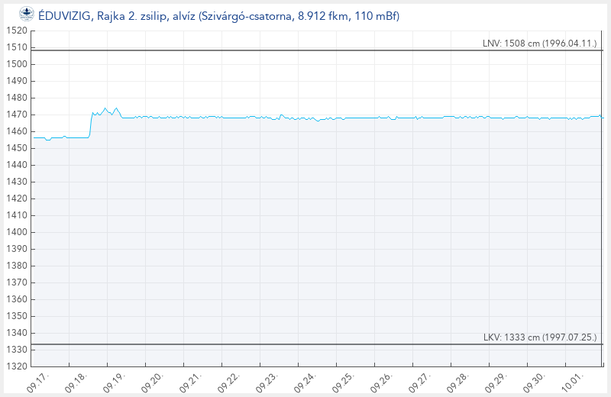Click the water level peak before 09.19.
611x397 pixels.
[105, 108]
